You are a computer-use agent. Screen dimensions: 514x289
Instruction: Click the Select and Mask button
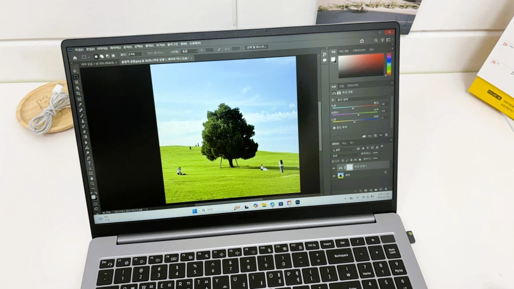(x=257, y=47)
